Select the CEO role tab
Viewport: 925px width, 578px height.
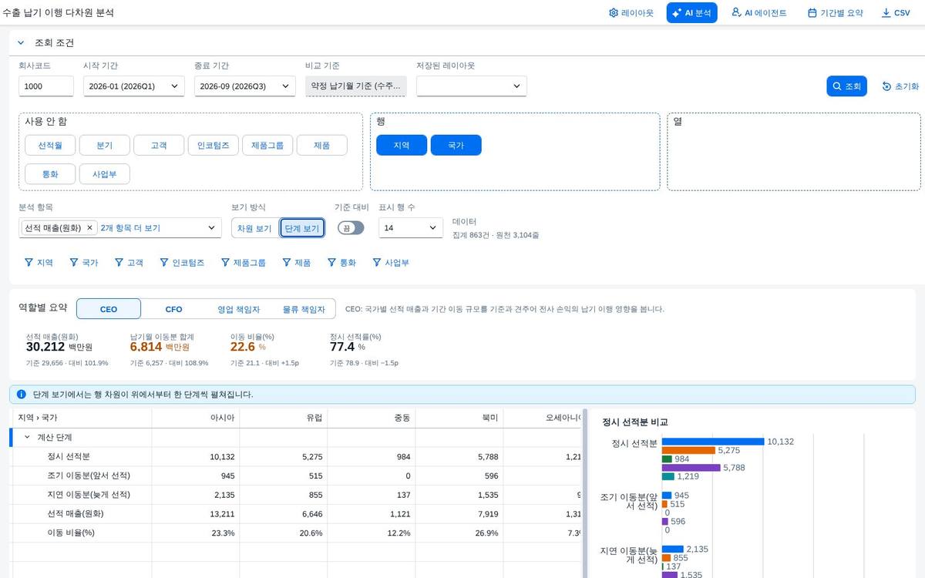click(109, 309)
